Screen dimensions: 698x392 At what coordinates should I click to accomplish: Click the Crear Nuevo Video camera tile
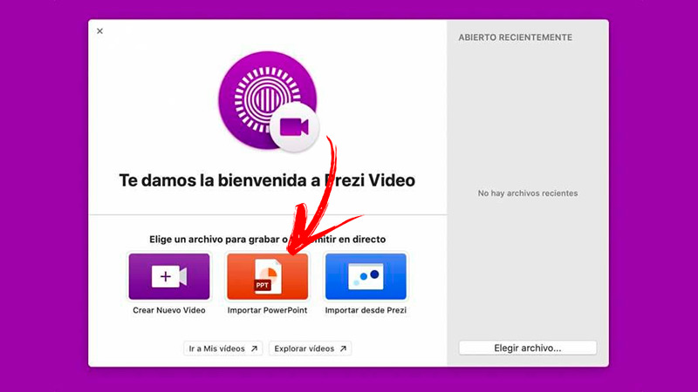tap(169, 276)
